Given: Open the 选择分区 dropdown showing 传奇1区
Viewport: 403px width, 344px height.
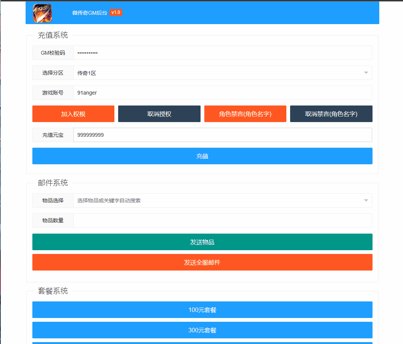Looking at the screenshot, I should click(x=222, y=73).
